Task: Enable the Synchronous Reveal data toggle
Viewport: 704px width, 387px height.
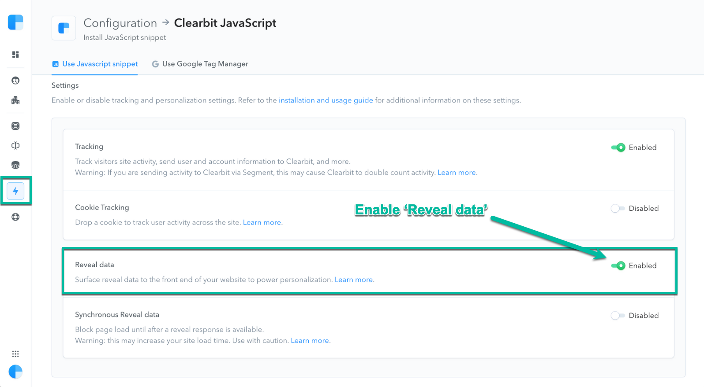Action: pyautogui.click(x=618, y=315)
